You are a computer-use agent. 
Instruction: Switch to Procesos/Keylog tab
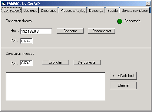pyautogui.click(x=73, y=11)
